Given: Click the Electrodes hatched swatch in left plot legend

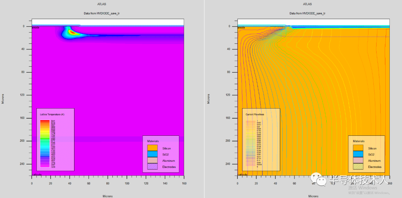Looking at the screenshot, I should (152, 166).
